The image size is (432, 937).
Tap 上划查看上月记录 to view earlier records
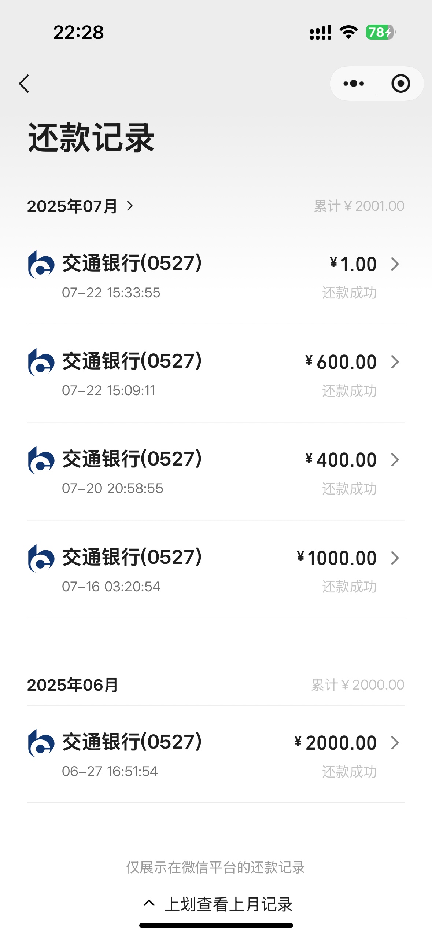tap(218, 904)
